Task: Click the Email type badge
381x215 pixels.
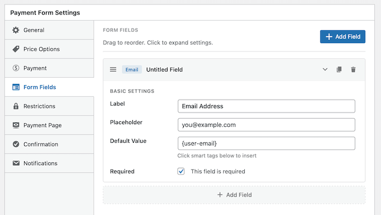Action: pyautogui.click(x=132, y=69)
